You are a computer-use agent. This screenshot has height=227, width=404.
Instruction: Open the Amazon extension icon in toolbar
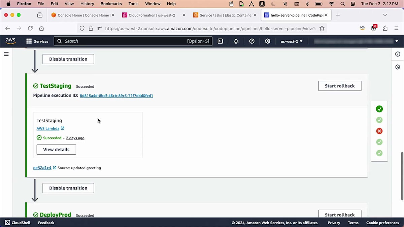[x=362, y=28]
